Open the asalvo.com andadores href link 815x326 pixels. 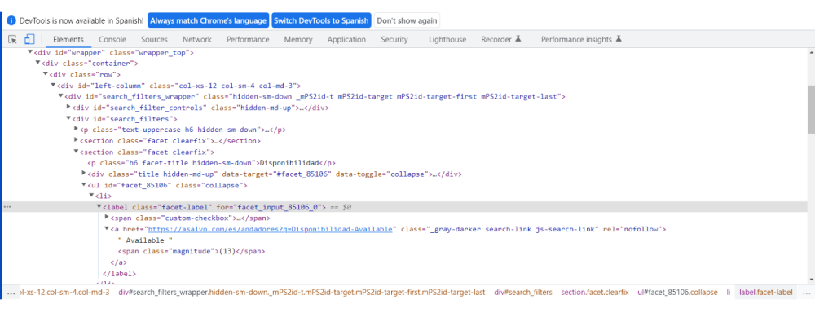[271, 229]
